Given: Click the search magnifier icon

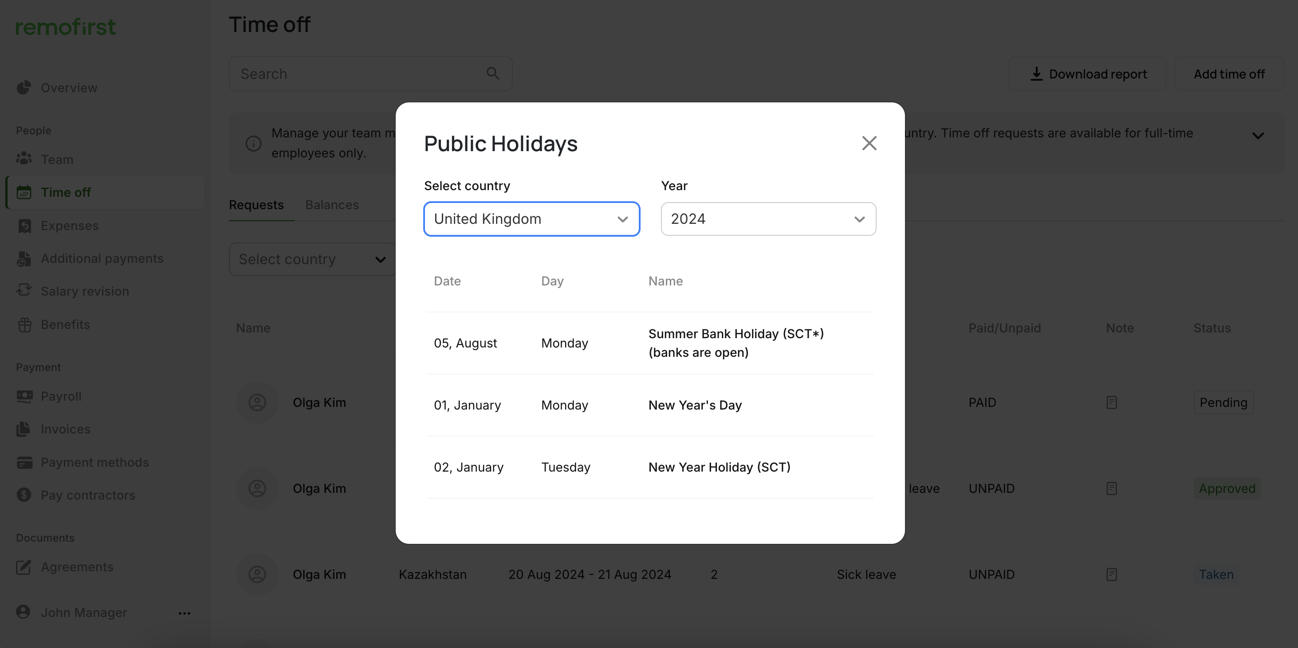Looking at the screenshot, I should (x=493, y=74).
